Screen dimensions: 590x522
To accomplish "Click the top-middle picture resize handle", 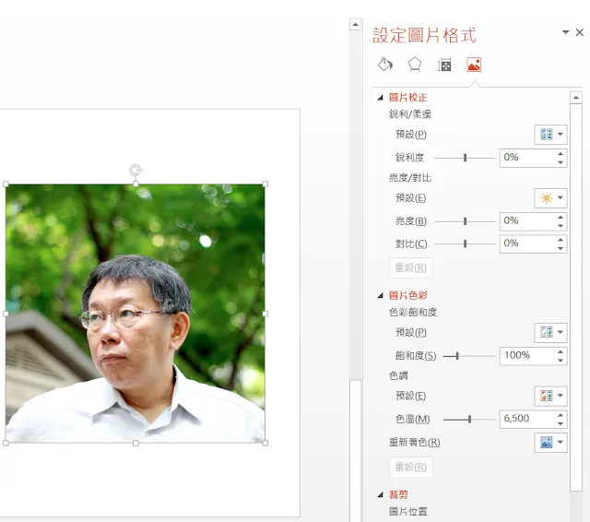I will [x=136, y=184].
